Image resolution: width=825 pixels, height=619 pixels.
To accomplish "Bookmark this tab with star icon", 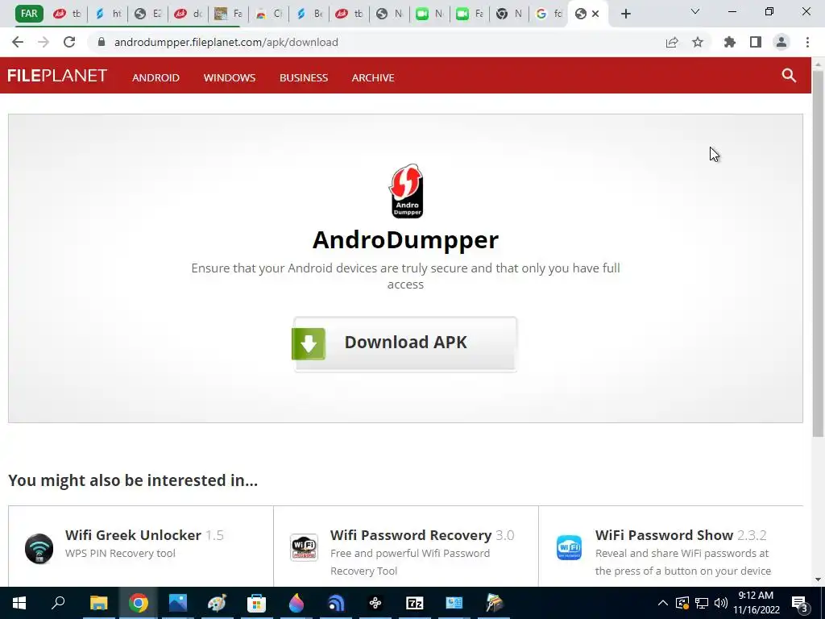I will click(698, 42).
